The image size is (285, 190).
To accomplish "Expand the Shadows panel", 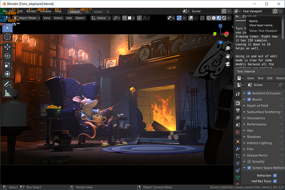I will tap(245, 137).
